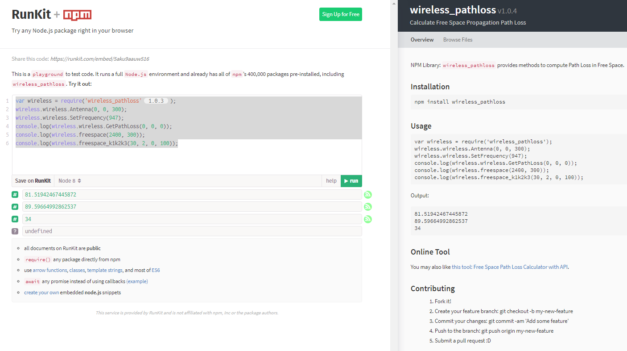
Task: Click line number 4 in editor gutter
Action: pyautogui.click(x=7, y=126)
